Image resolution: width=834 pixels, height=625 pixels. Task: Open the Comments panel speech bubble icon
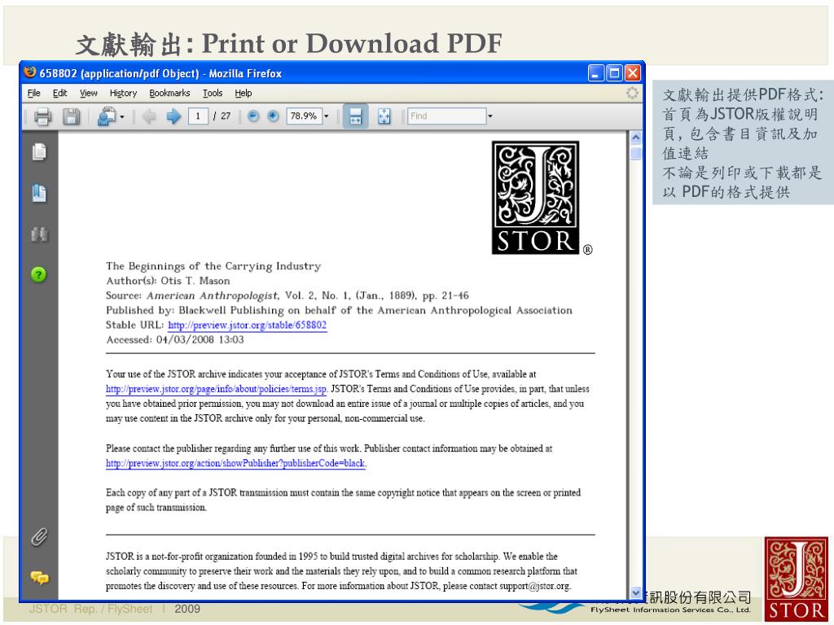[39, 577]
